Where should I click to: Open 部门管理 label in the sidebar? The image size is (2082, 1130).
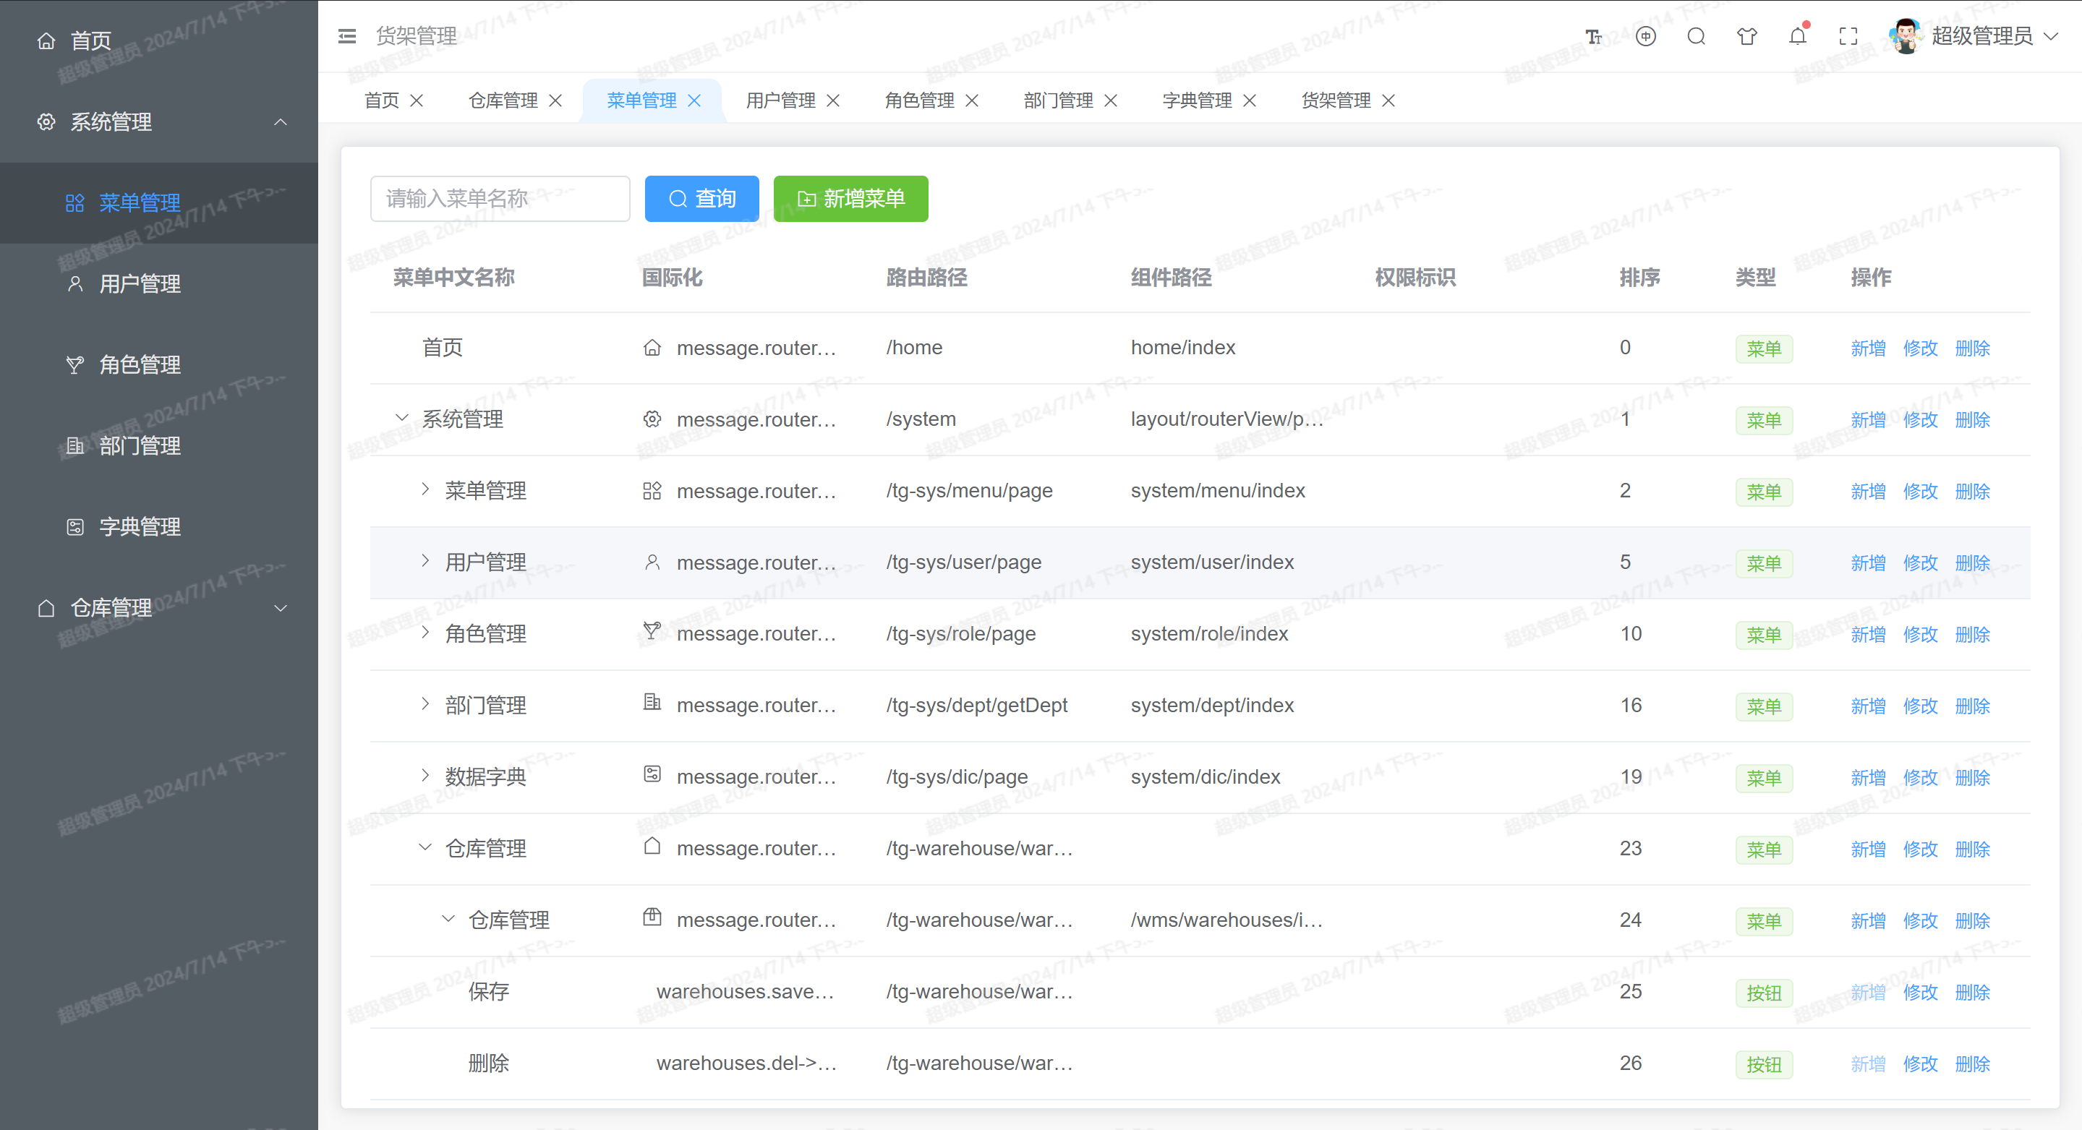point(140,446)
